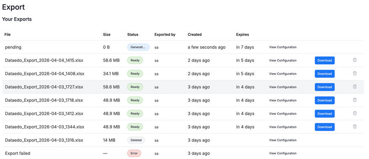Viewport: 369px width, 159px height.
Task: View Configuration of the failed export
Action: tap(283, 154)
